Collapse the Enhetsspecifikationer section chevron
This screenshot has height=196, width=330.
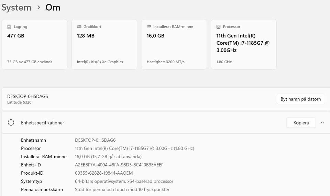tap(322, 123)
